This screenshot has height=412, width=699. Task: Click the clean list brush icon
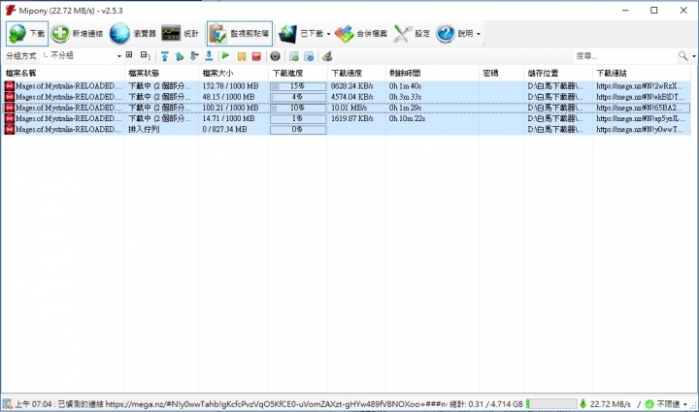[x=327, y=56]
